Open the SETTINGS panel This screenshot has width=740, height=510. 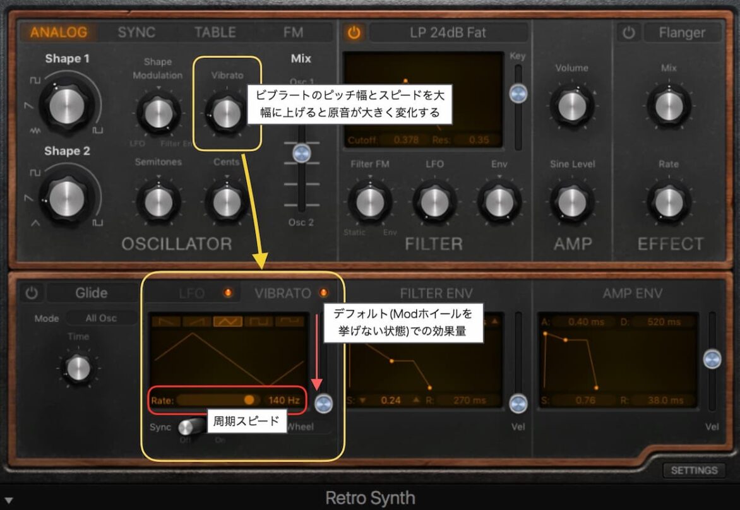pyautogui.click(x=694, y=470)
